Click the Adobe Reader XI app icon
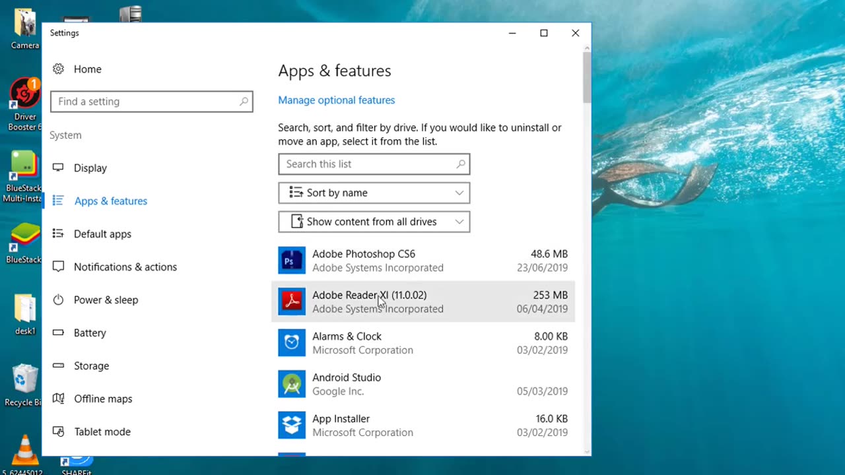Image resolution: width=845 pixels, height=475 pixels. [292, 301]
